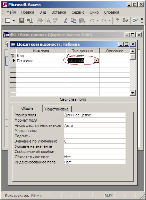Open the Справка menu
This screenshot has height=200, width=146.
point(111,12)
